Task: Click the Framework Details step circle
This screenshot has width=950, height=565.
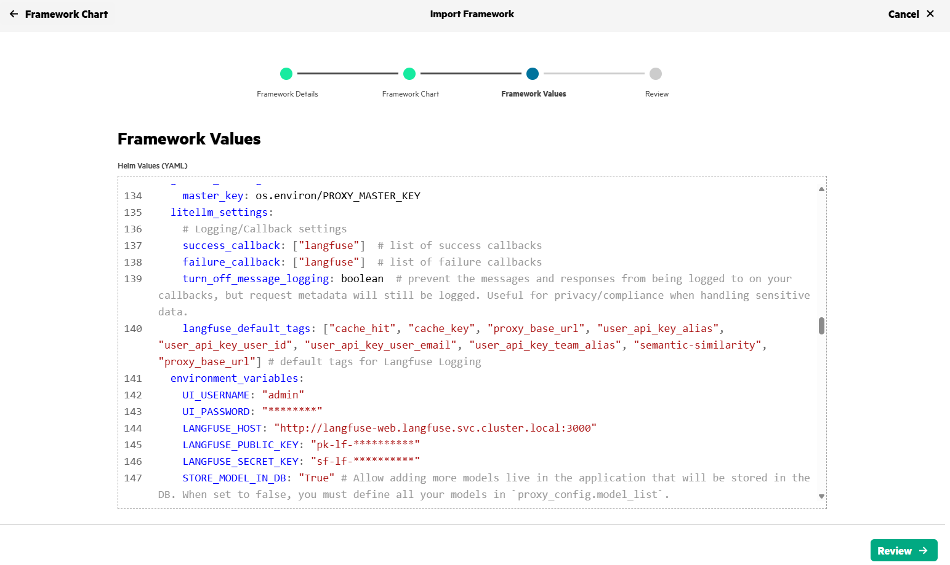Action: pos(286,74)
